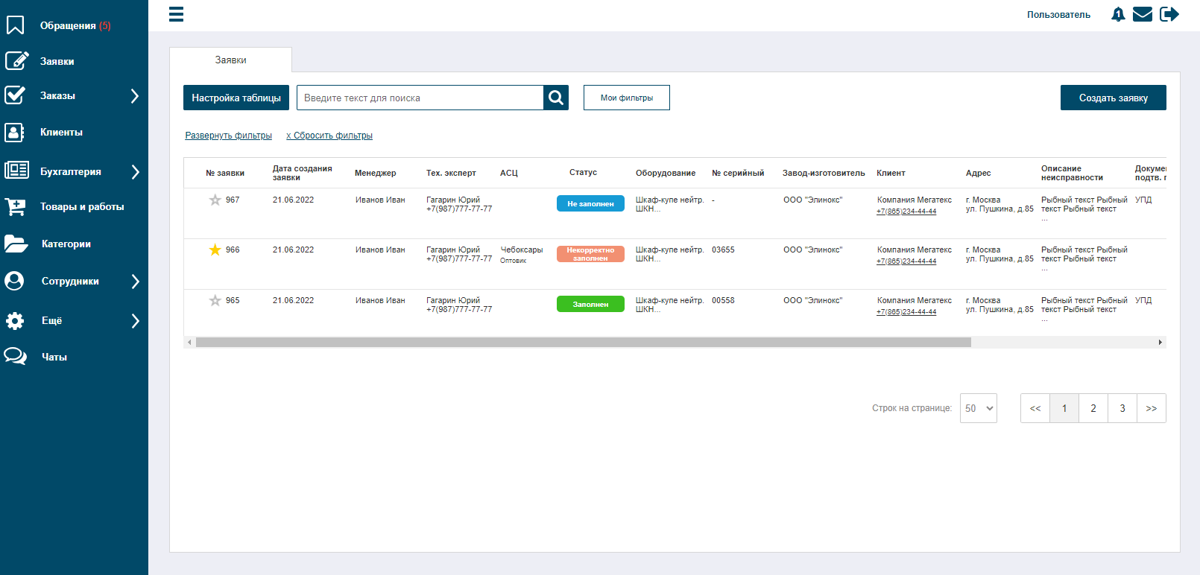Click the Настройка таблицы button
The width and height of the screenshot is (1200, 575).
[x=236, y=98]
